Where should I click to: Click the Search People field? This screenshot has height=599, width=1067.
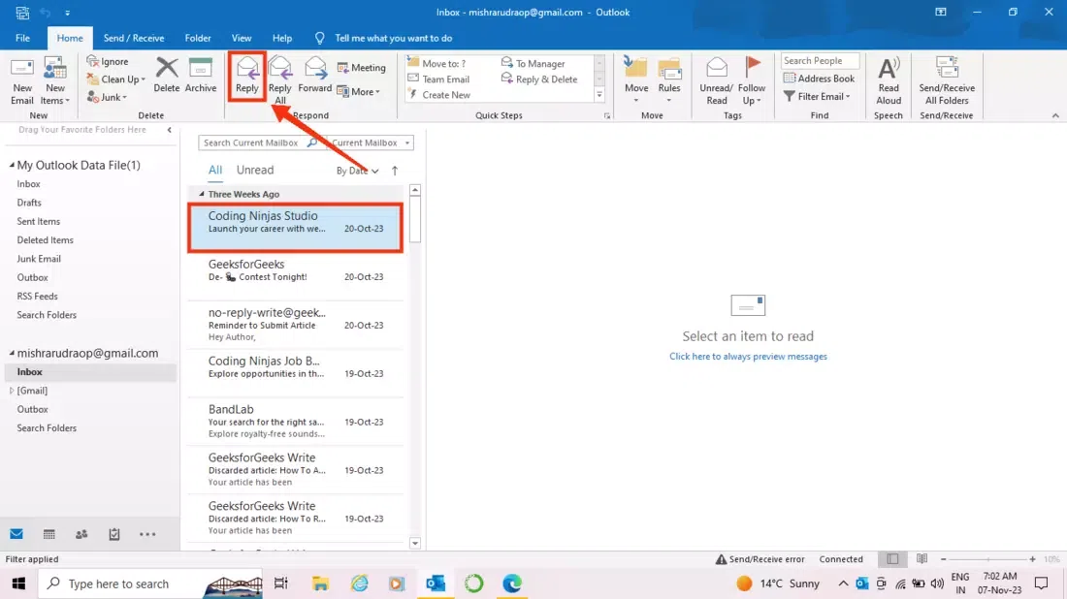click(x=820, y=60)
